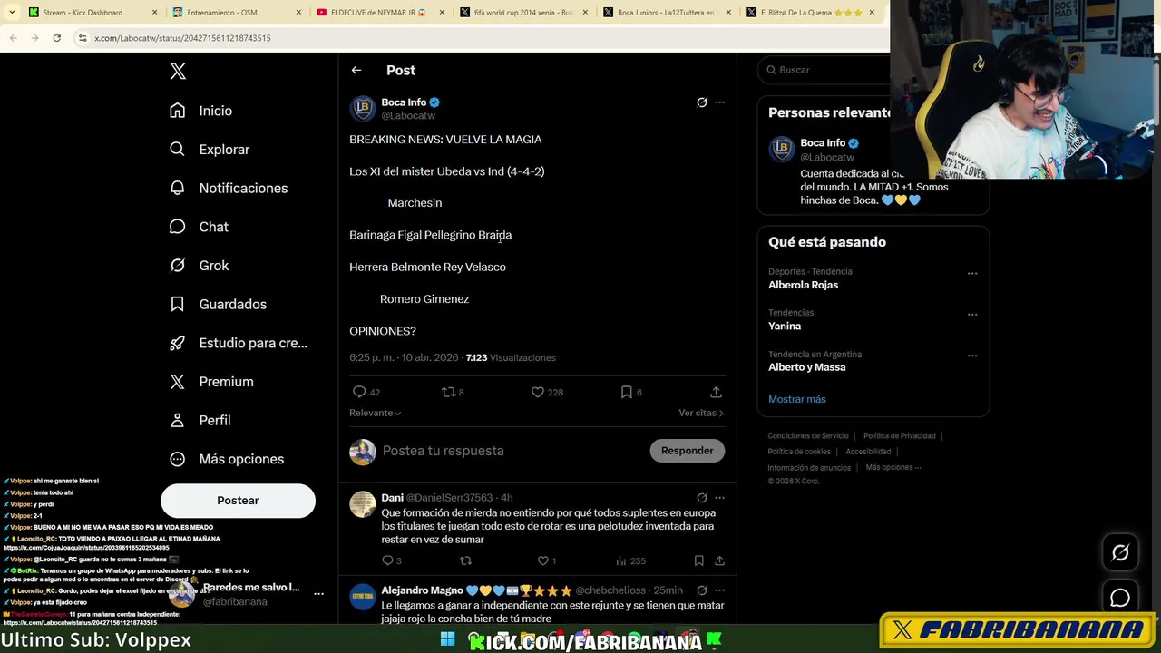Open floating chat messages button
This screenshot has width=1161, height=653.
coord(1120,599)
